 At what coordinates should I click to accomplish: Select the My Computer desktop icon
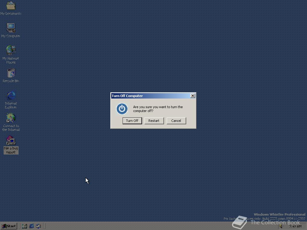(11, 31)
